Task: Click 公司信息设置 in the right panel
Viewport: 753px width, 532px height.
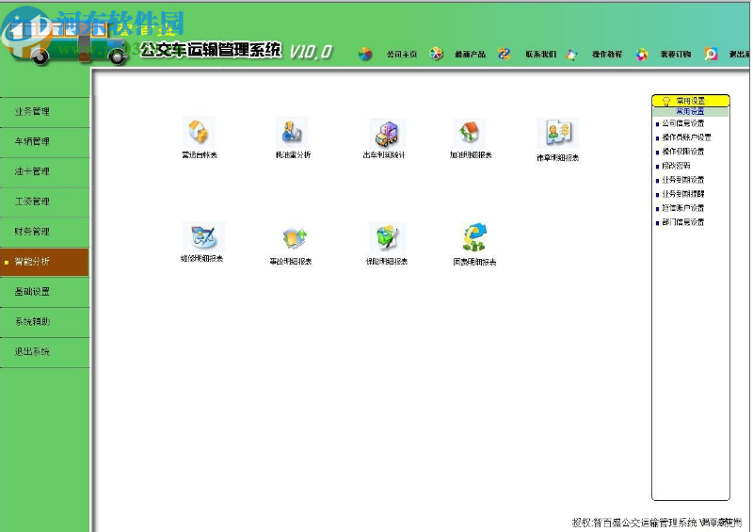Action: pos(683,123)
